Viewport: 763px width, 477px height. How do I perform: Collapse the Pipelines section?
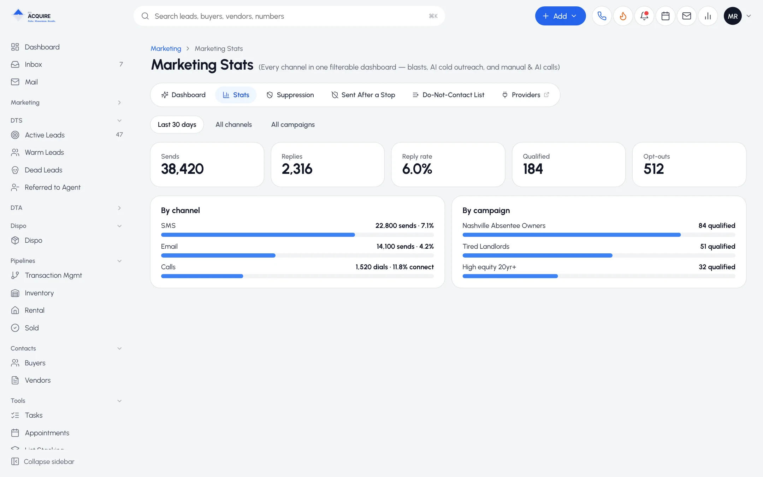tap(67, 261)
